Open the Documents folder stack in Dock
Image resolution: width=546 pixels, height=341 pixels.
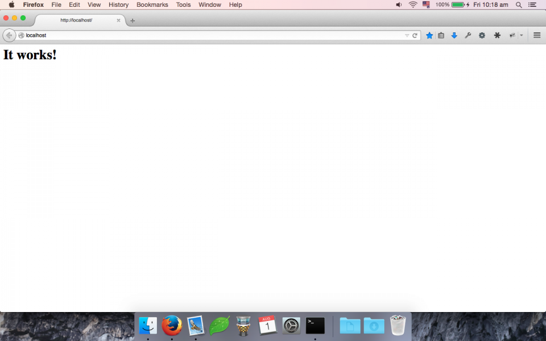pyautogui.click(x=350, y=326)
